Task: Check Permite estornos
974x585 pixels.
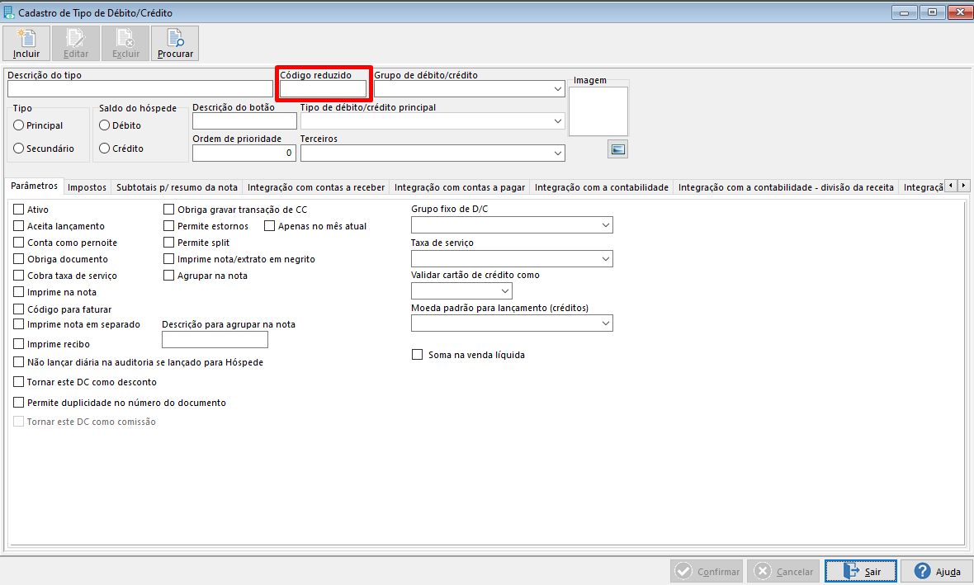Action: click(x=168, y=226)
